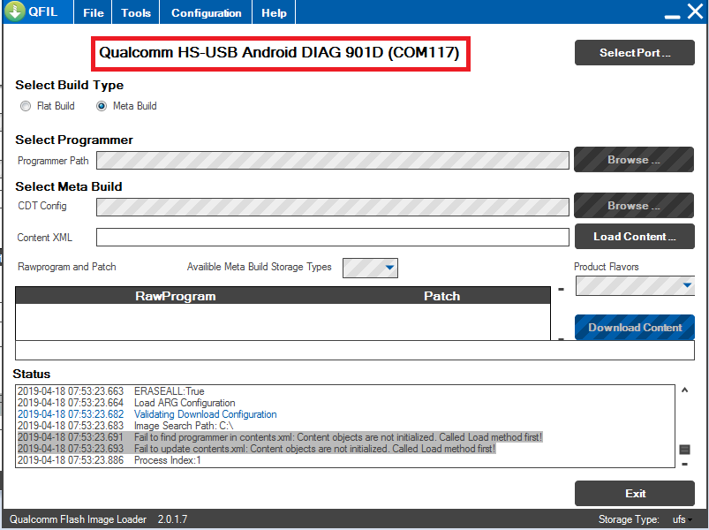The width and height of the screenshot is (709, 530).
Task: Click the lower minus button beside RawProgram table
Action: [x=561, y=338]
